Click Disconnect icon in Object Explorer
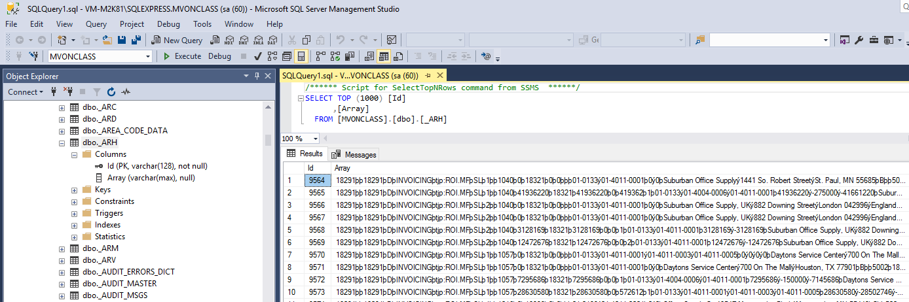The height and width of the screenshot is (302, 909). (67, 92)
